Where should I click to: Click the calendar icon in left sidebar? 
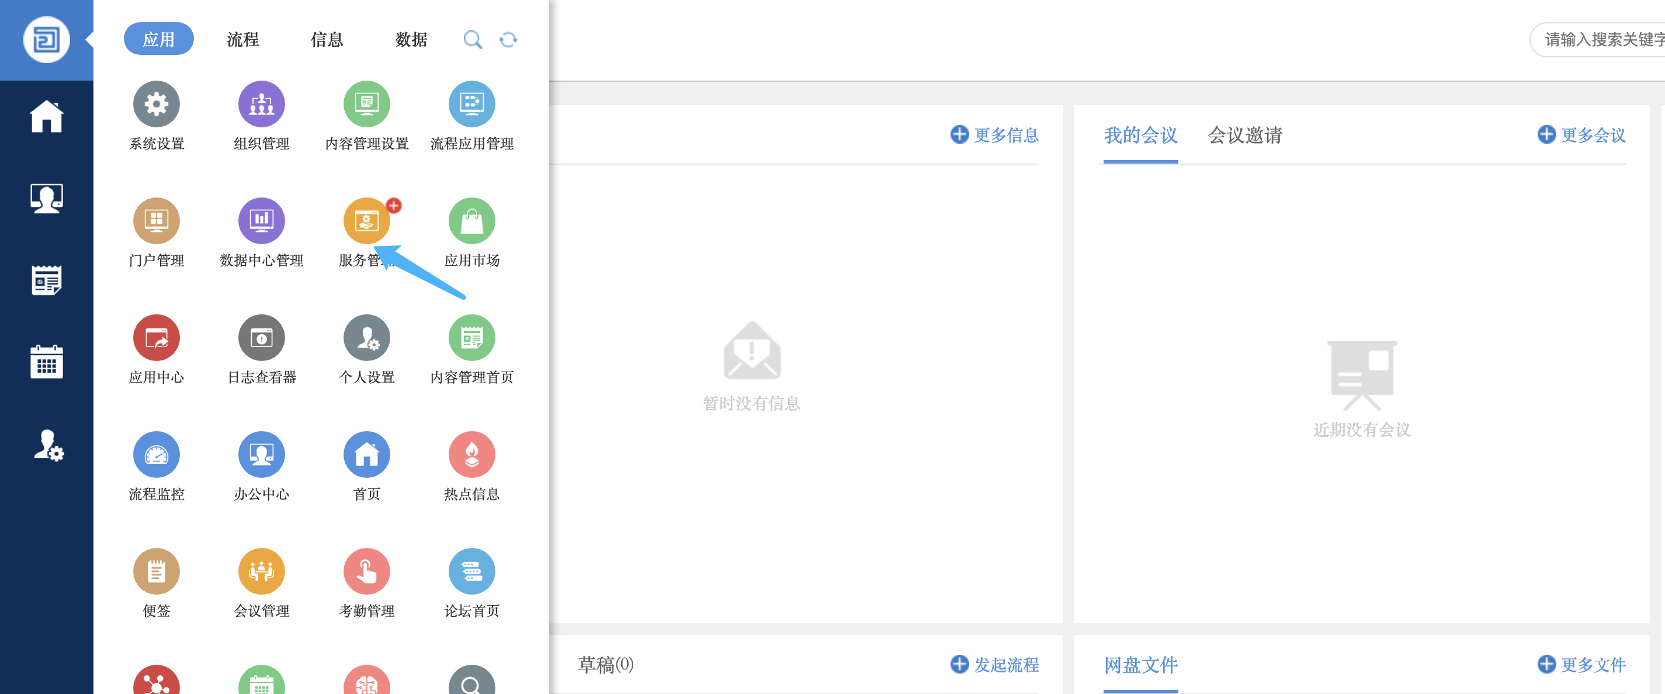[47, 361]
